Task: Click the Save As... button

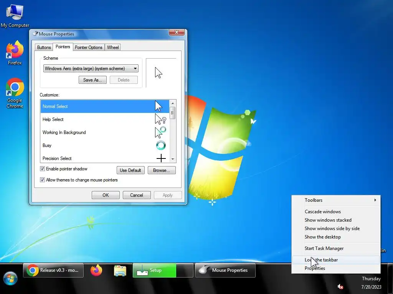Action: 92,80
